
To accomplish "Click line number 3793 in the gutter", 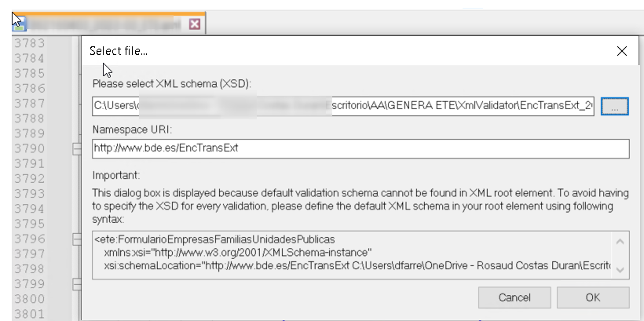I will point(30,193).
